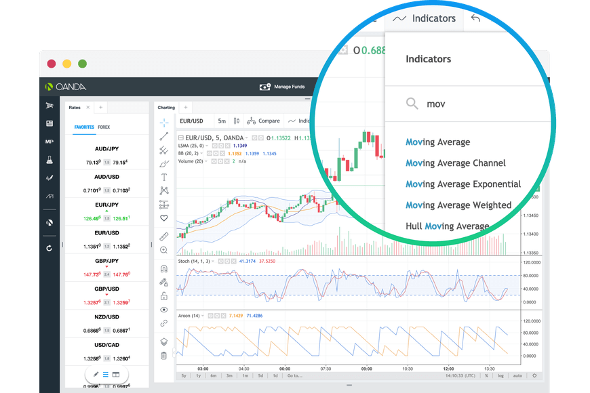Click the indicator search field
This screenshot has height=393, width=590.
pyautogui.click(x=475, y=104)
